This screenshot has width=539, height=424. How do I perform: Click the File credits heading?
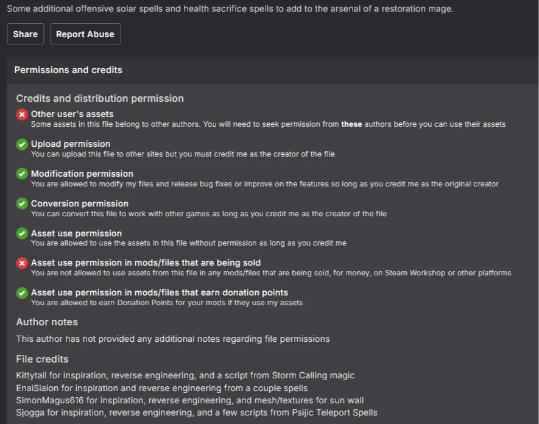point(42,359)
